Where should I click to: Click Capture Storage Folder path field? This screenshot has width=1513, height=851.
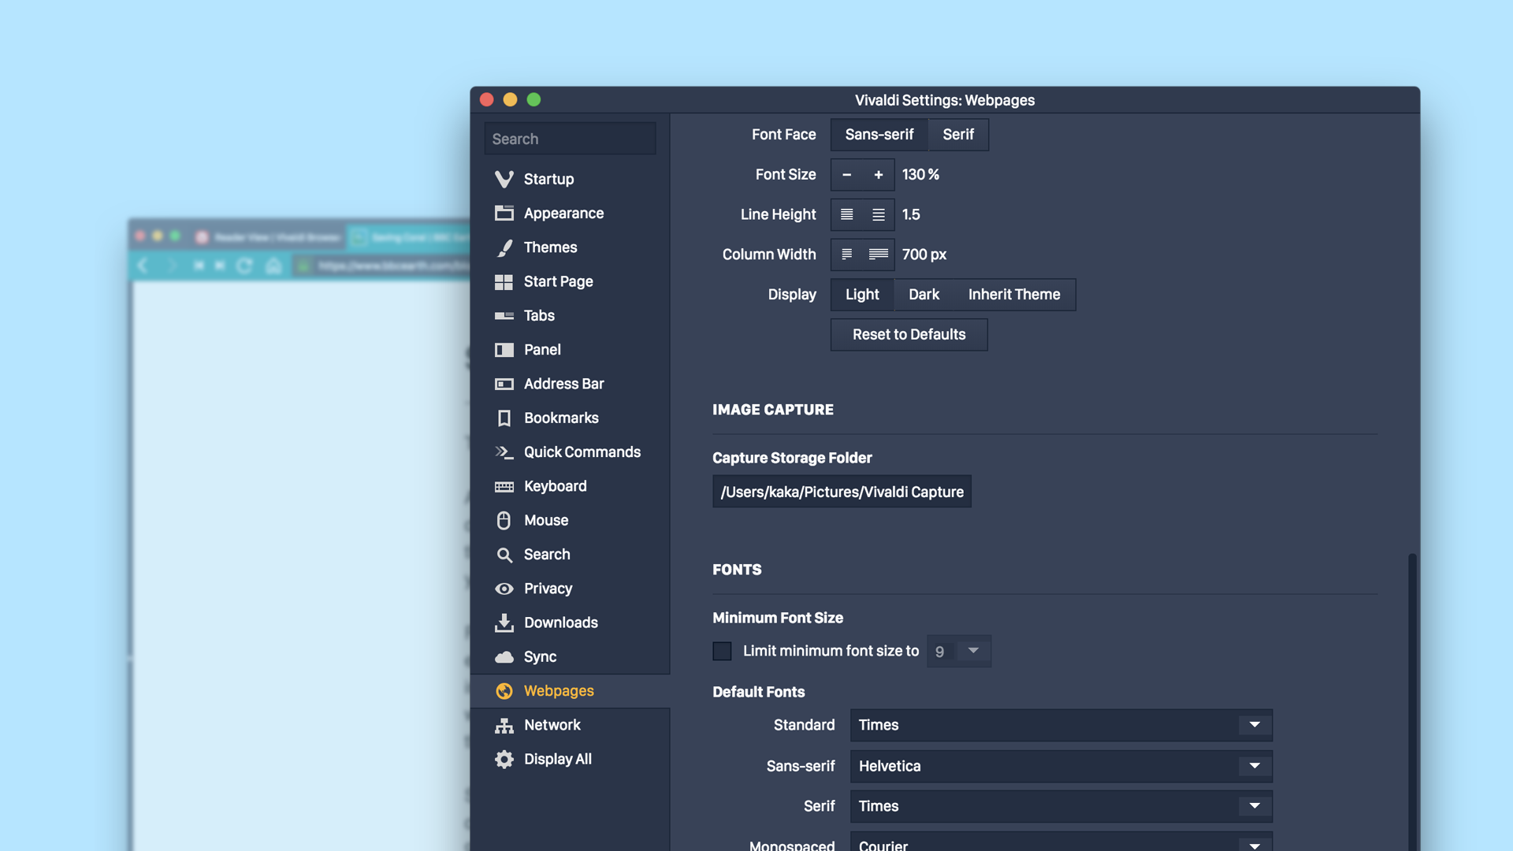[x=842, y=492]
